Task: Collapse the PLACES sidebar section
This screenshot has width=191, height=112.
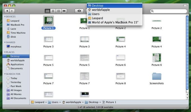Action: point(5,52)
